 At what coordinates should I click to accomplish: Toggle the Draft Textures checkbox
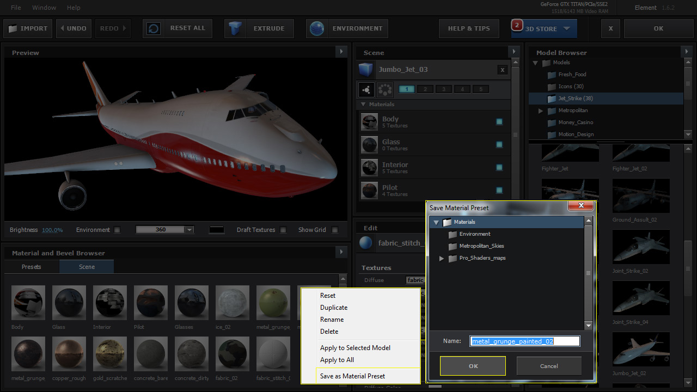pyautogui.click(x=283, y=230)
